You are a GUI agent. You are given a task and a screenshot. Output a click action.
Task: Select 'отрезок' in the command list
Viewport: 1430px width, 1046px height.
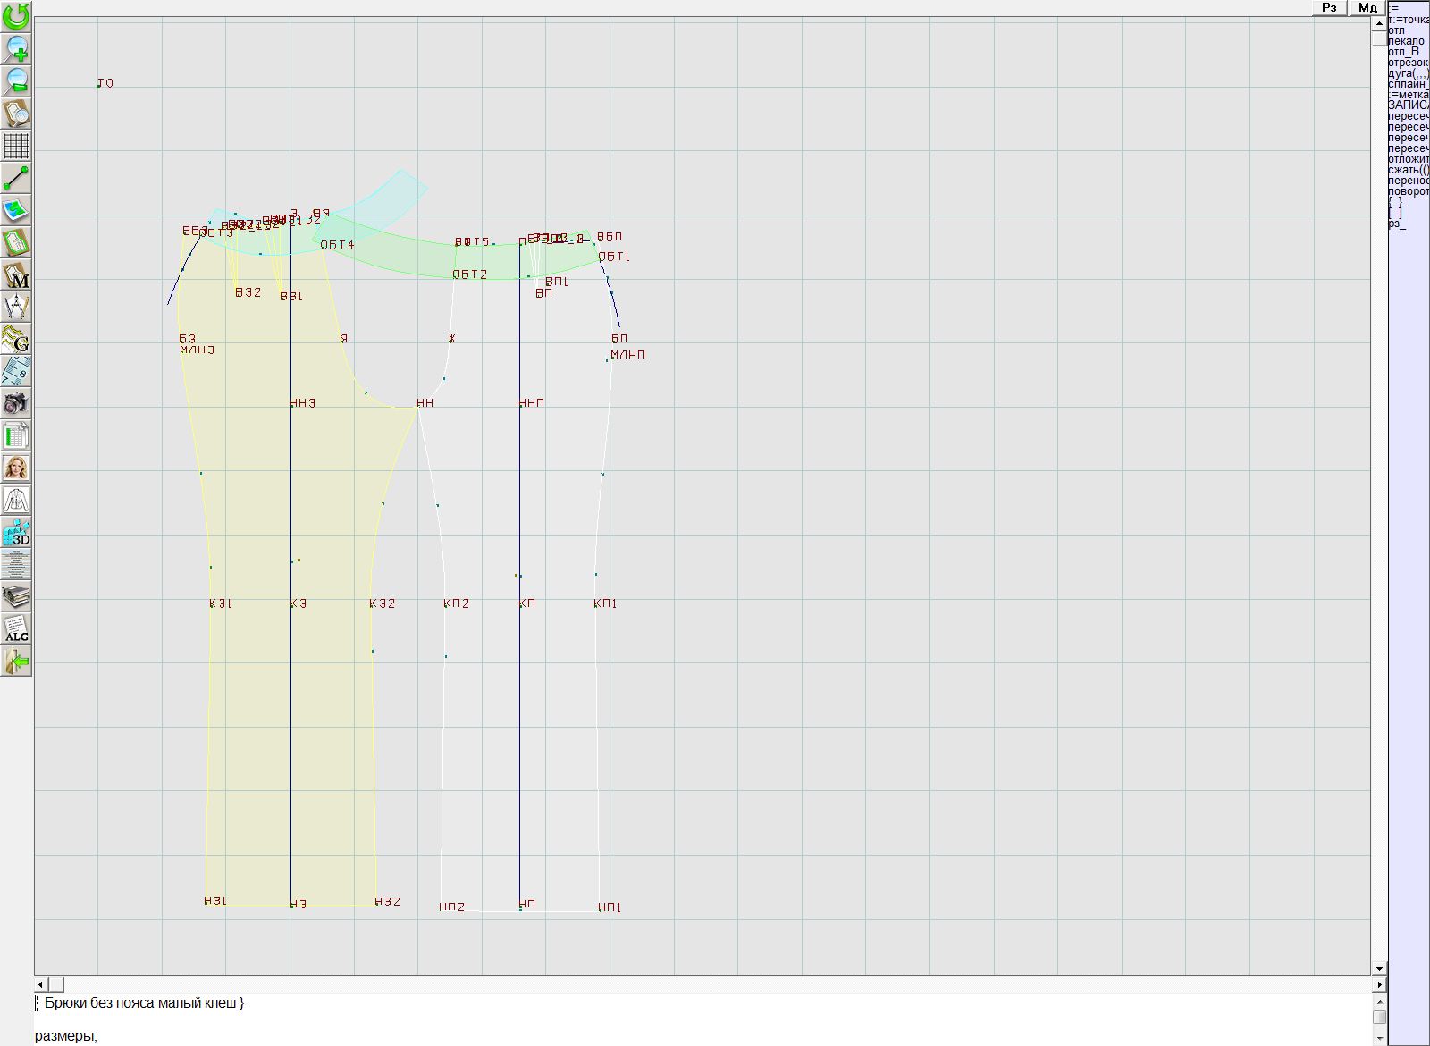click(1408, 63)
